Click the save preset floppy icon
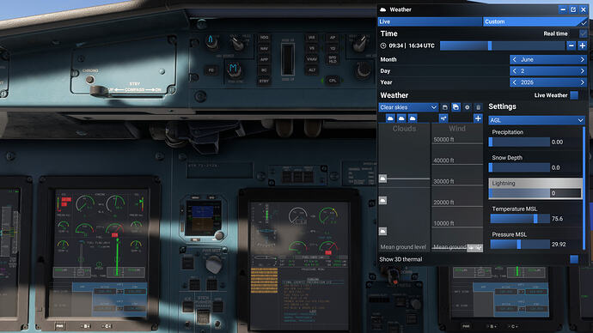The height and width of the screenshot is (333, 593). coord(445,107)
